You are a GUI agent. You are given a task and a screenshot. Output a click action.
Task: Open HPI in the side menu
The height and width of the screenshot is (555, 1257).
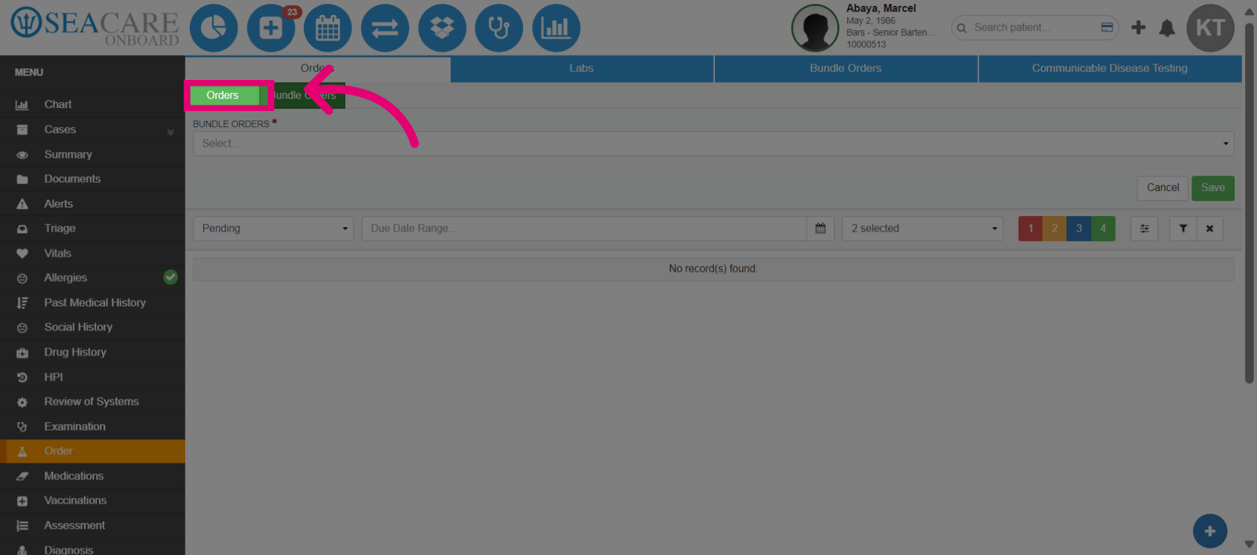pos(92,377)
